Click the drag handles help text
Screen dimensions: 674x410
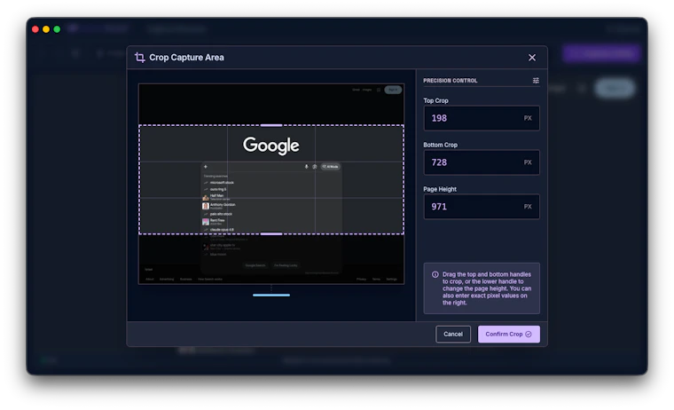[487, 288]
